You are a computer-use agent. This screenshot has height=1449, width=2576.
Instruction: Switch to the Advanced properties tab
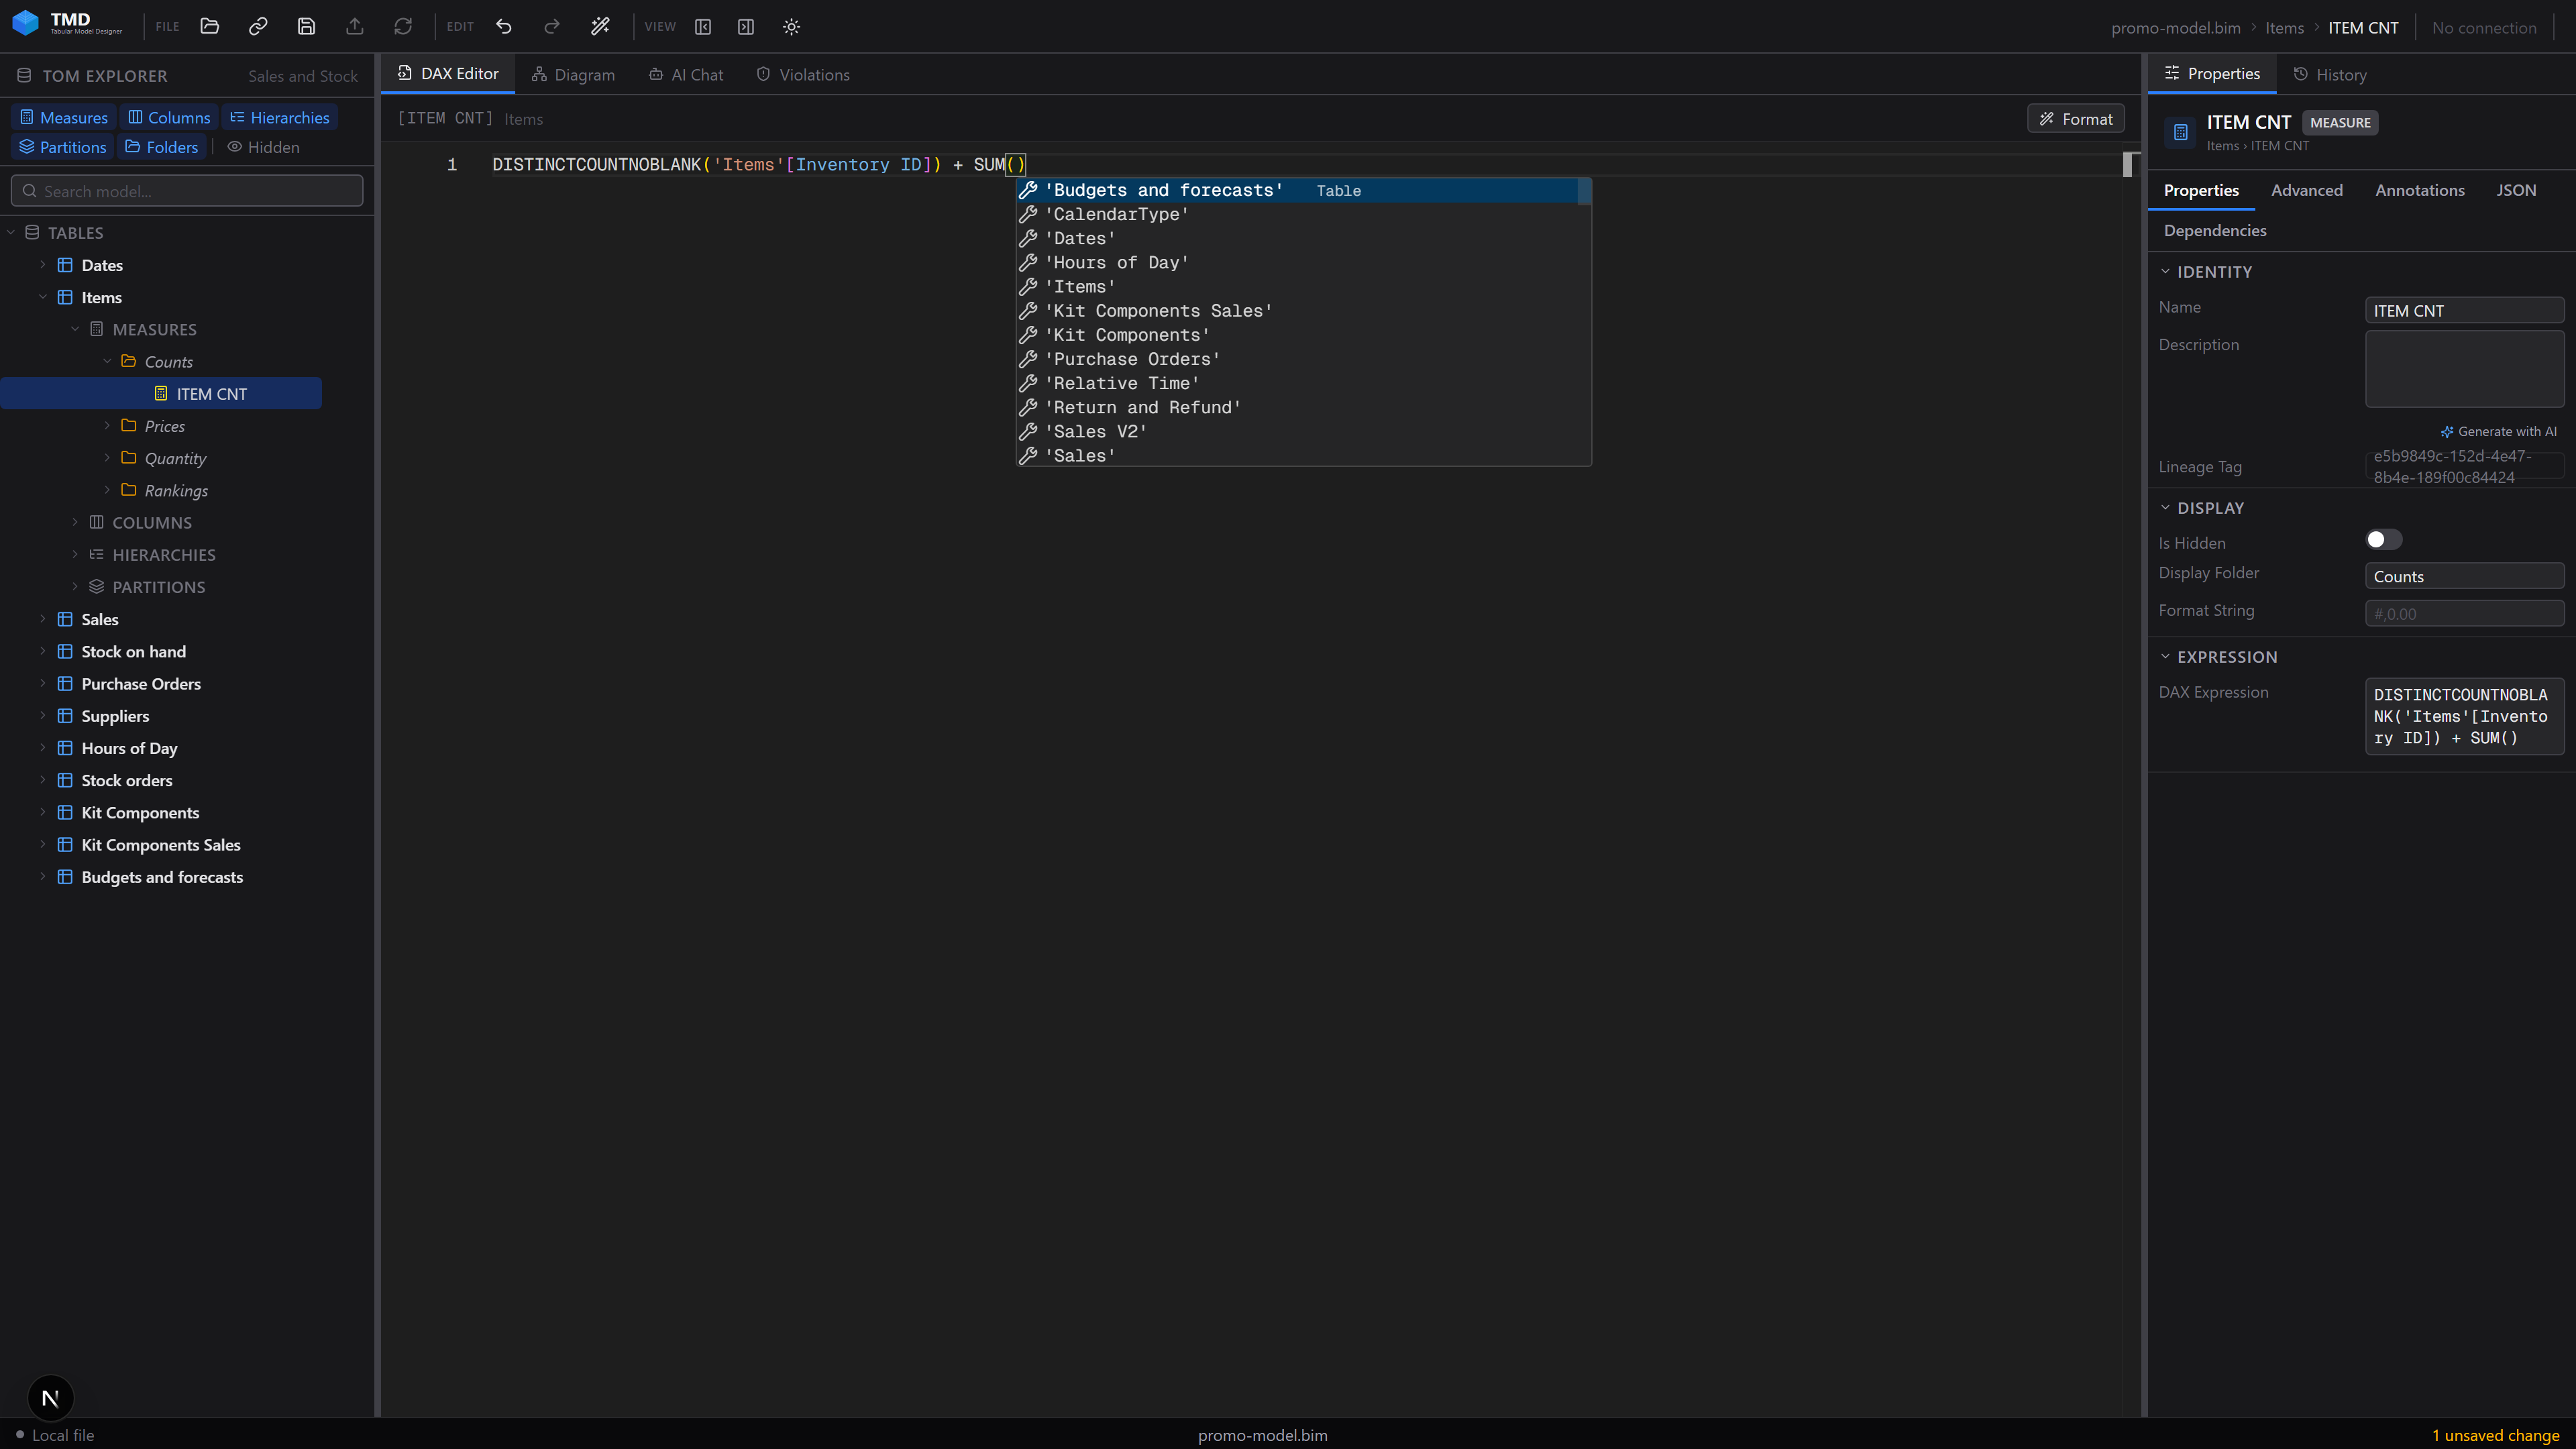[2306, 190]
